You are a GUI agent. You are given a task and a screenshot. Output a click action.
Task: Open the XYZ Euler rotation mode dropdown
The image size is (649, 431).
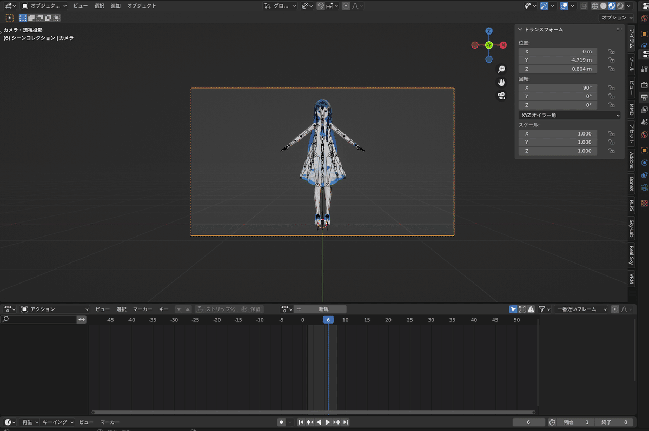[569, 115]
